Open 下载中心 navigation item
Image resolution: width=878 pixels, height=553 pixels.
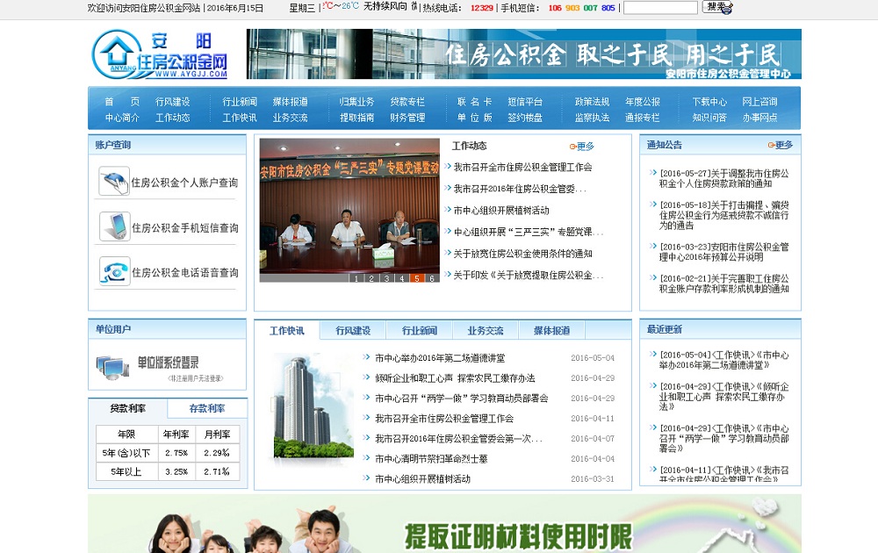click(x=709, y=102)
